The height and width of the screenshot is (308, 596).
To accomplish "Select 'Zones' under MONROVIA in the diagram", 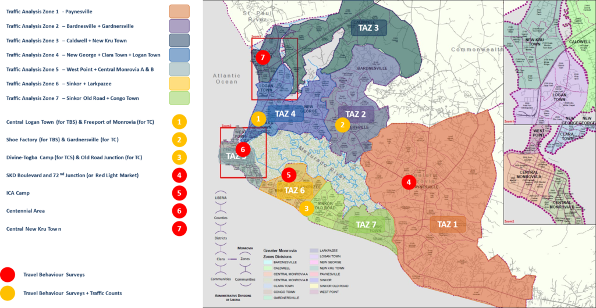I will coord(245,259).
